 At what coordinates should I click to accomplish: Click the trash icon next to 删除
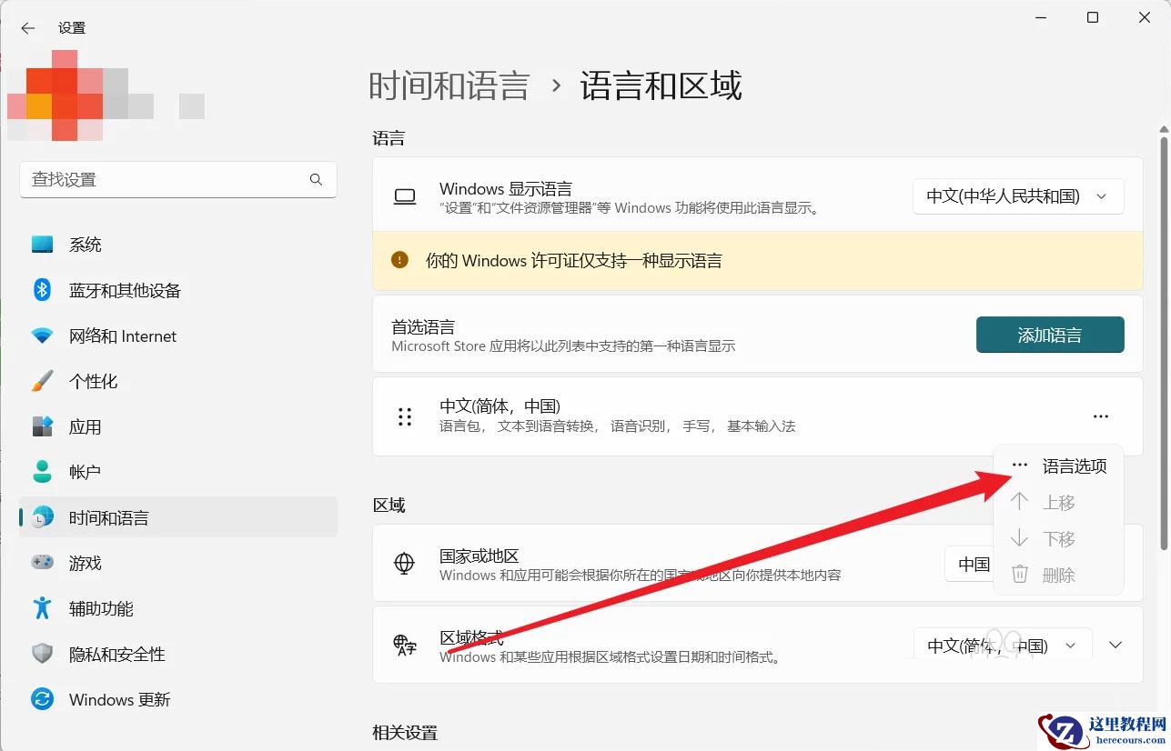[1019, 574]
